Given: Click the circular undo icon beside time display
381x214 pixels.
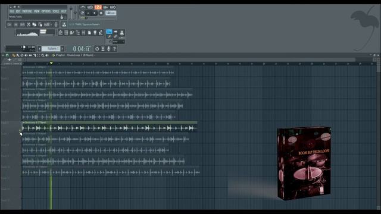Looking at the screenshot, I should tap(97, 49).
